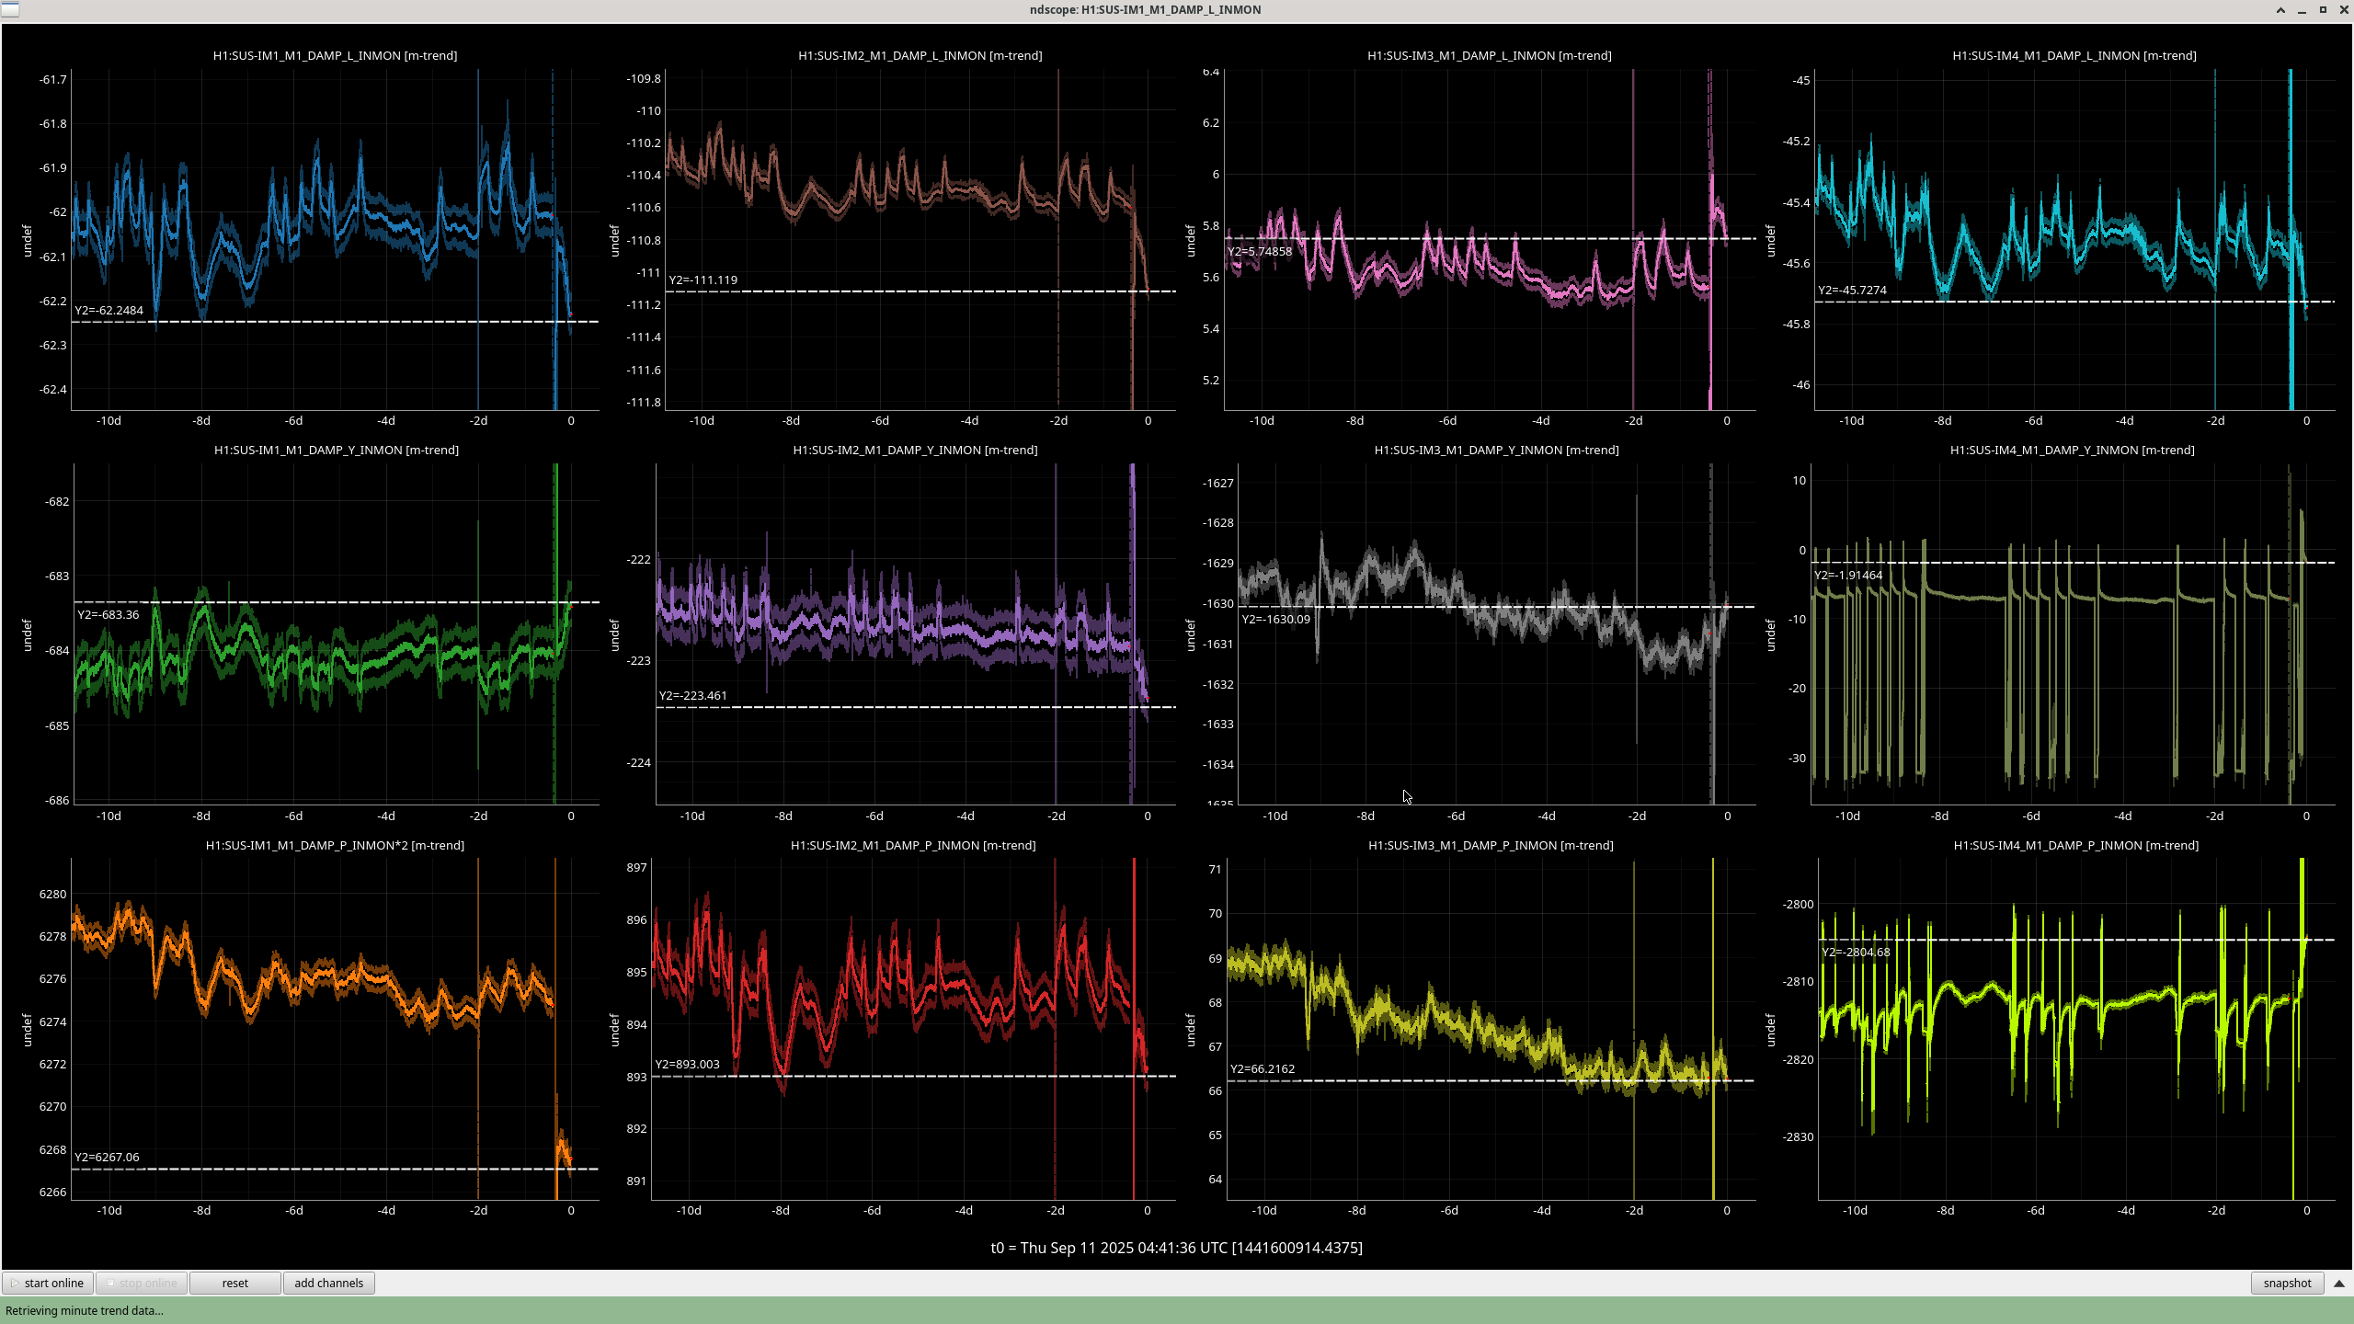The height and width of the screenshot is (1324, 2354).
Task: Open the add channels dialog
Action: (x=328, y=1283)
